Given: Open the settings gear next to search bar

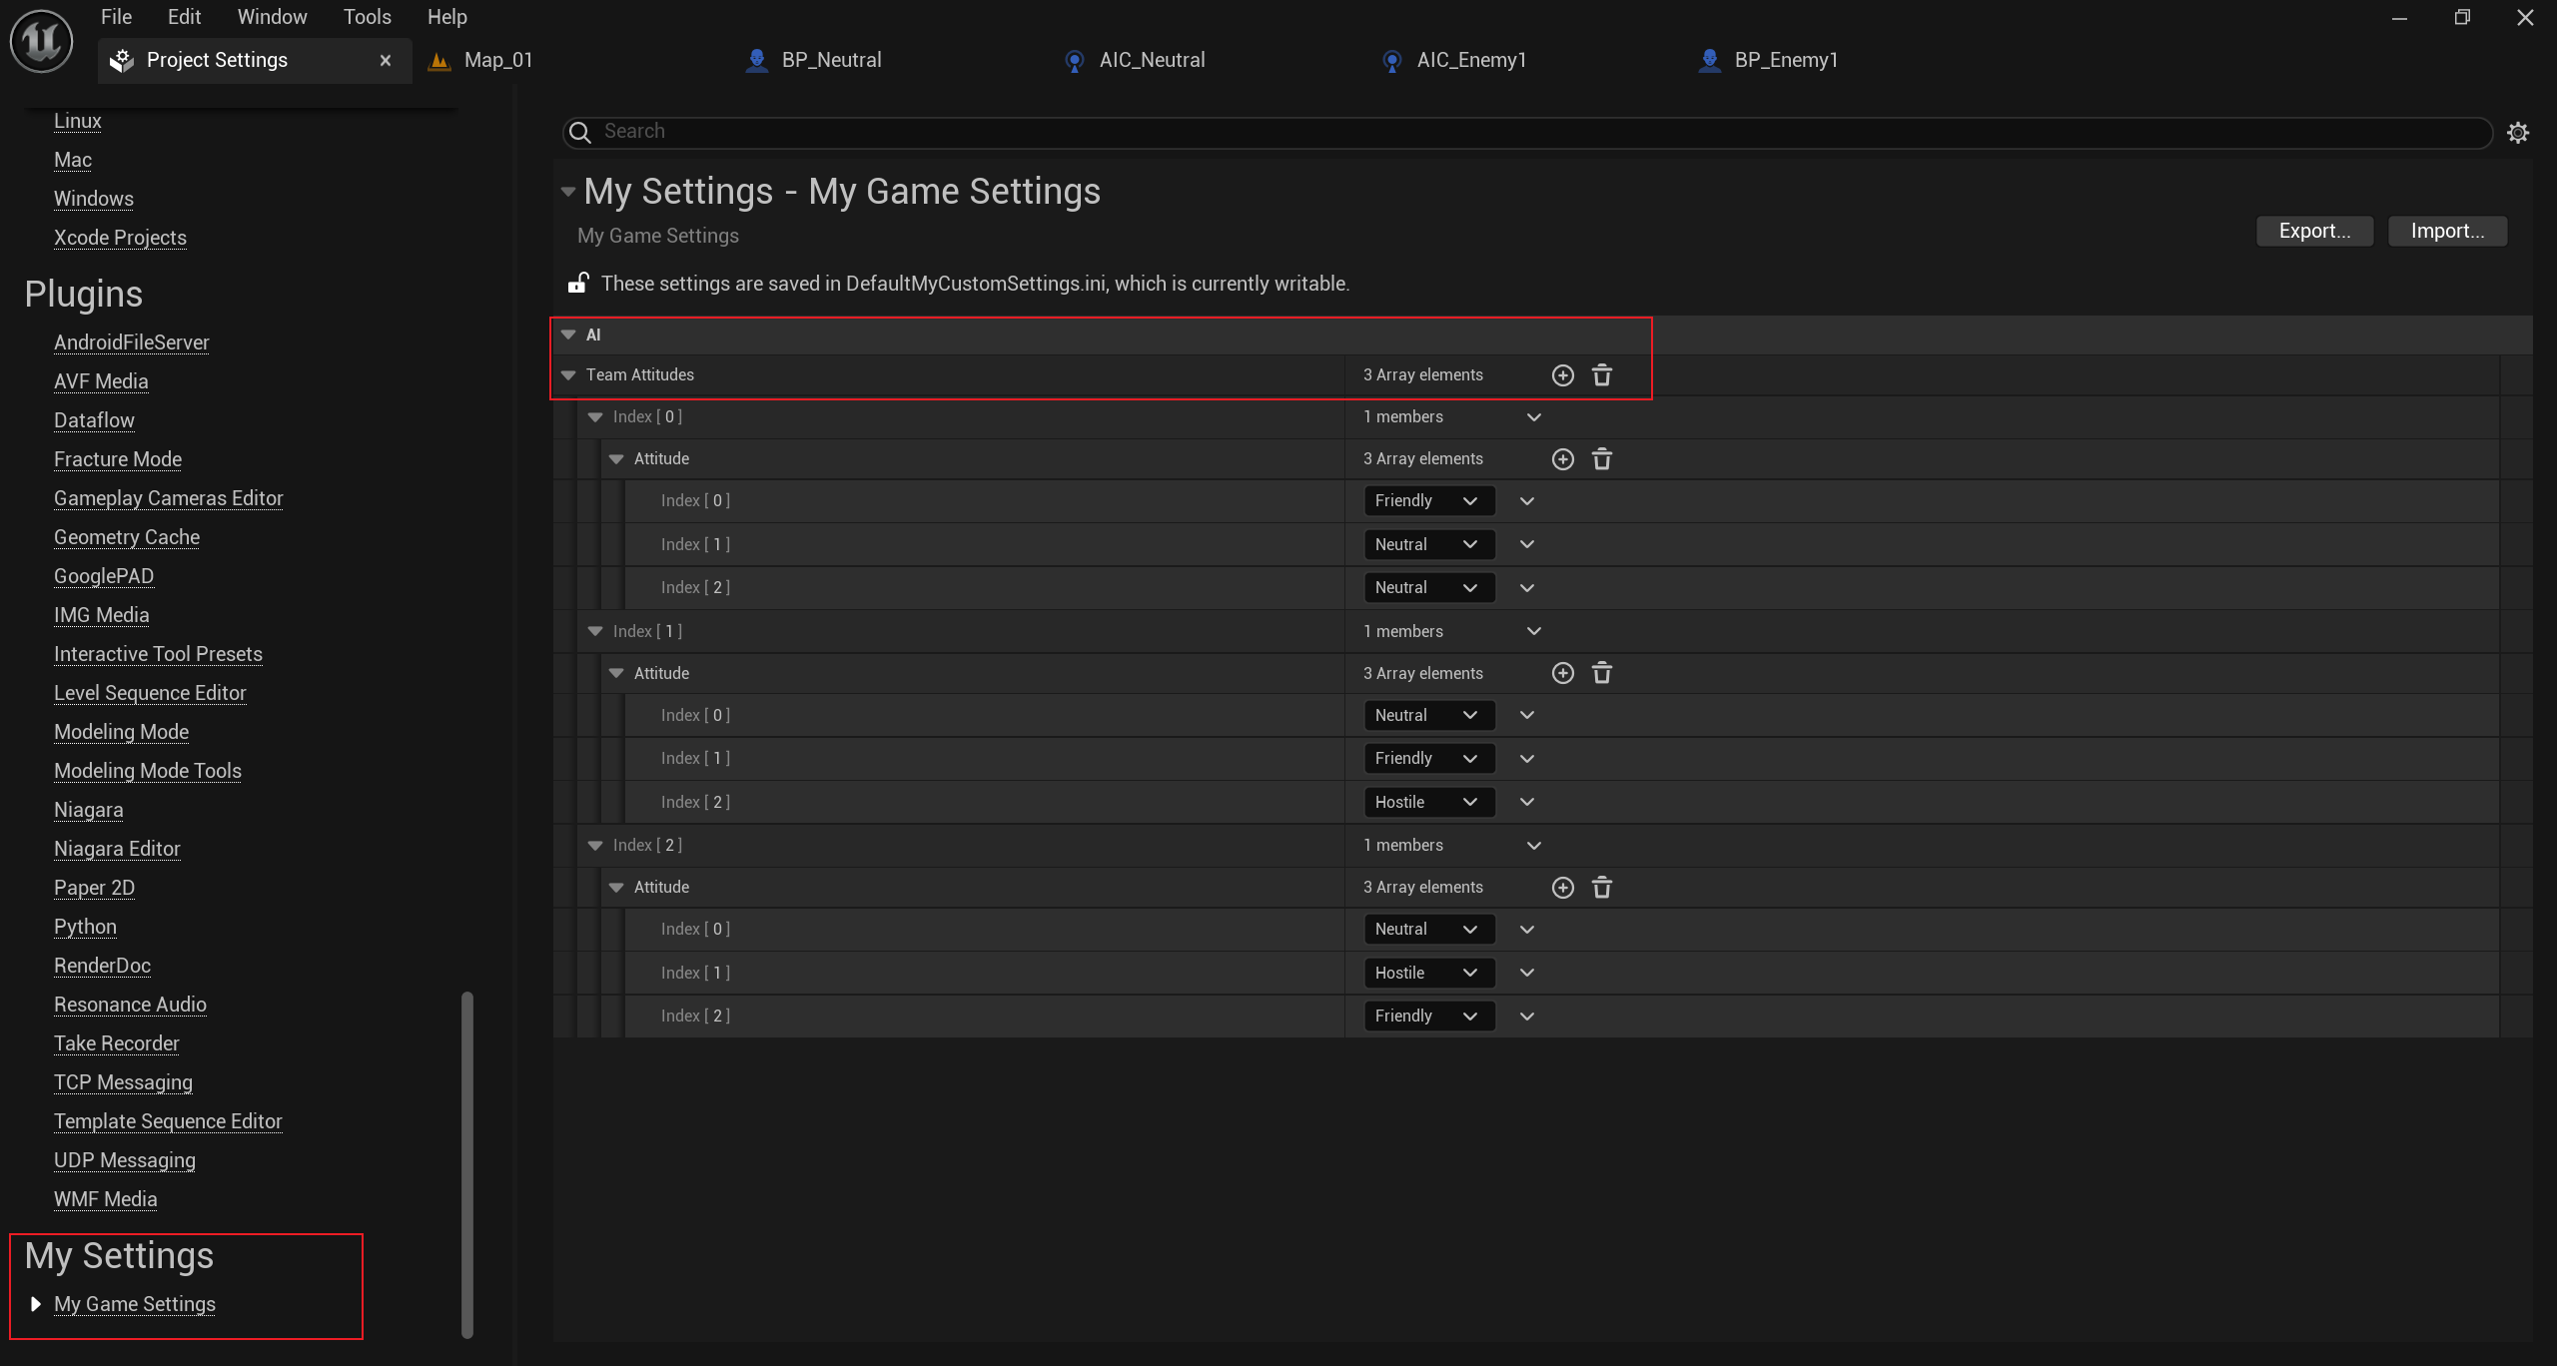Looking at the screenshot, I should pos(2518,133).
